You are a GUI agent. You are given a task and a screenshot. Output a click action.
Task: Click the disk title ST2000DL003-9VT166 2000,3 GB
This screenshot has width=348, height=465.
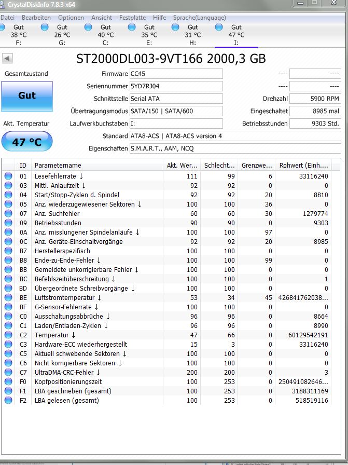click(171, 59)
